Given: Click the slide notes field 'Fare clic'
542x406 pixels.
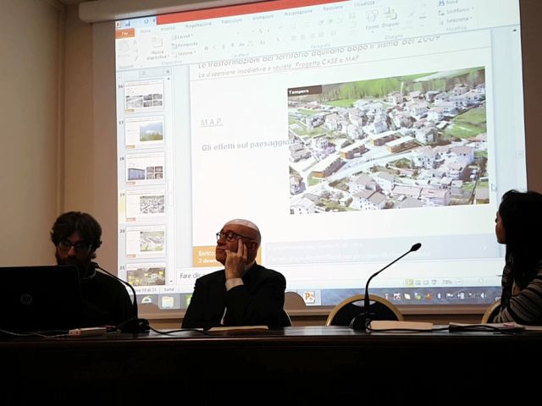Looking at the screenshot, I should 190,276.
